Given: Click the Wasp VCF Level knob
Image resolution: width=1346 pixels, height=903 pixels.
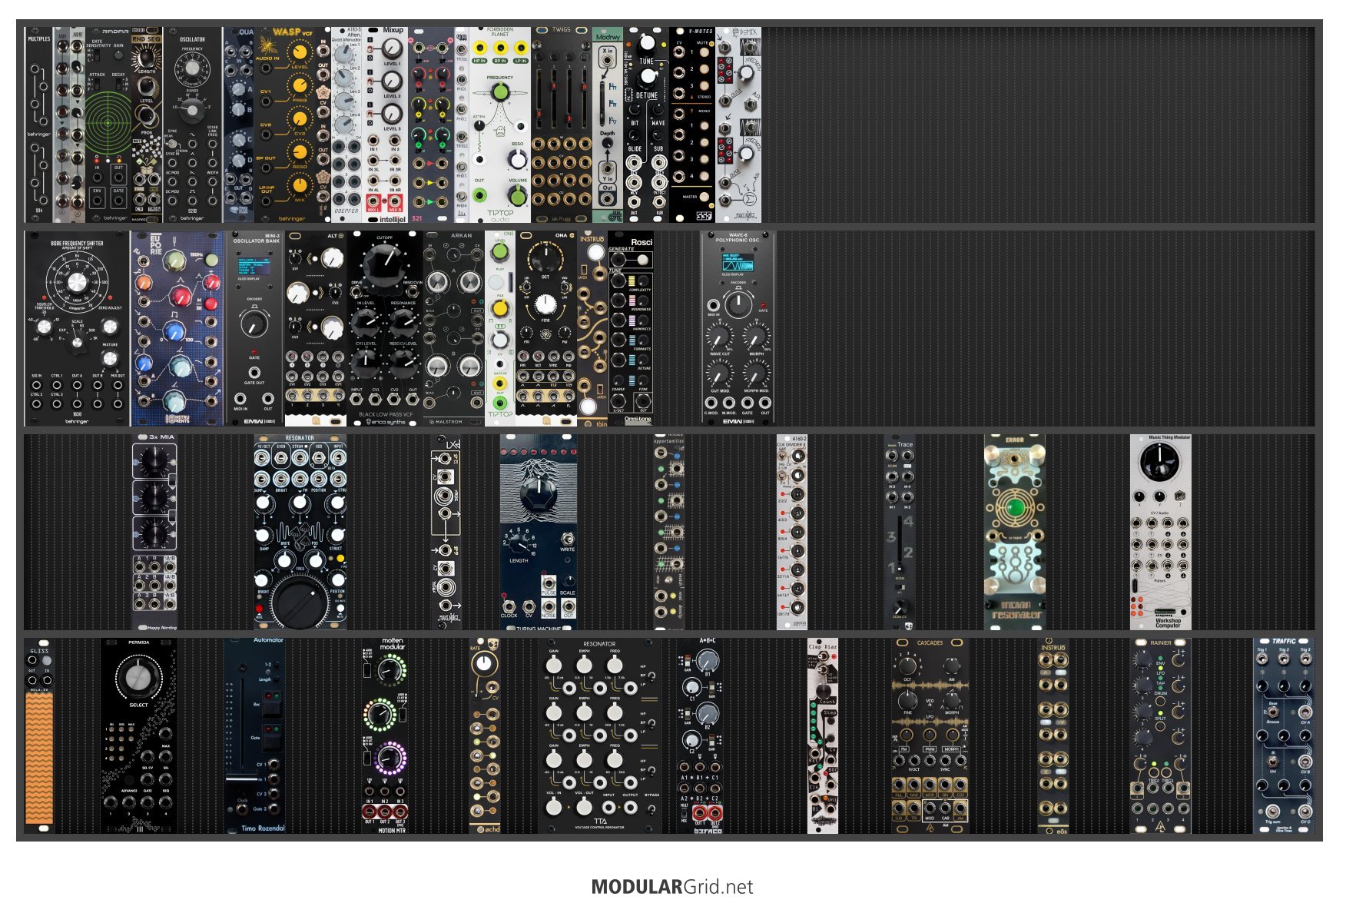Looking at the screenshot, I should 300,52.
